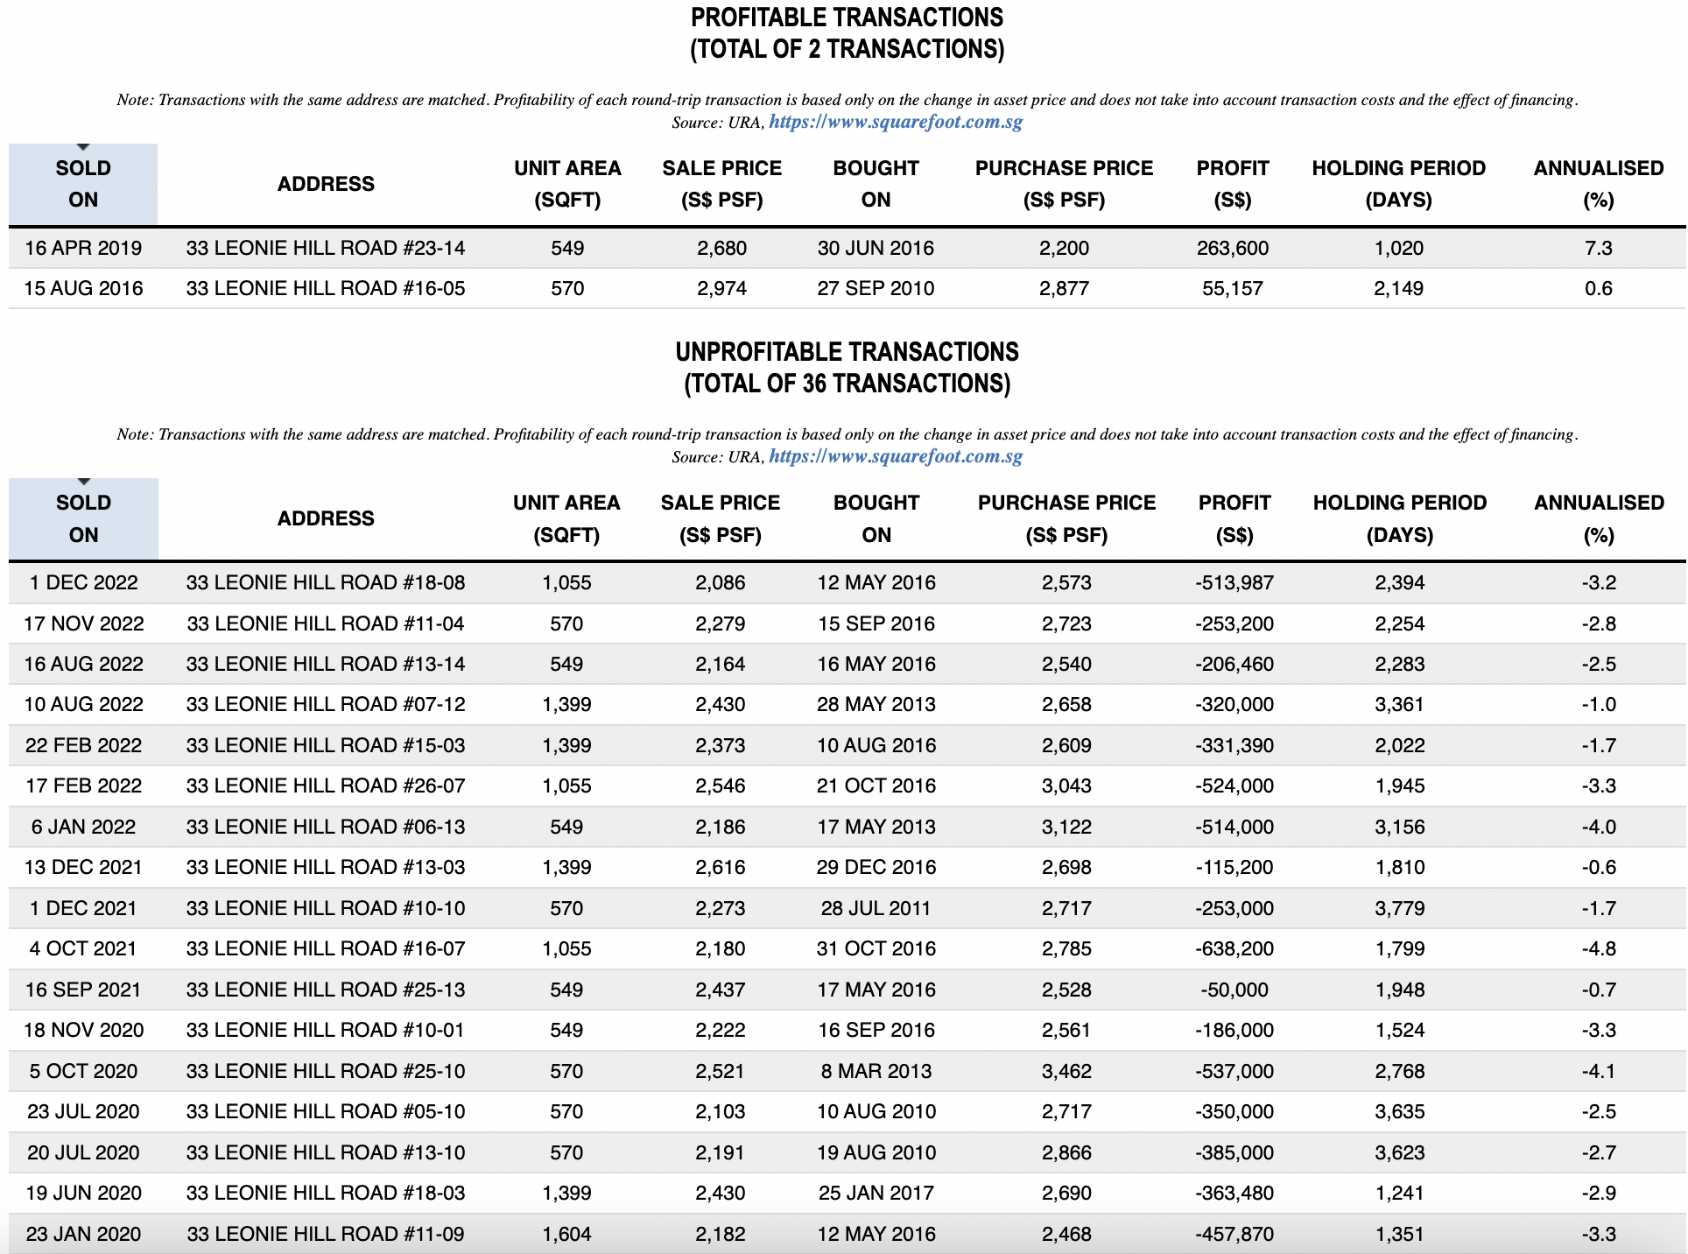Click sort arrow above SOLD ON in profitable table
The width and height of the screenshot is (1688, 1254).
pyautogui.click(x=83, y=147)
